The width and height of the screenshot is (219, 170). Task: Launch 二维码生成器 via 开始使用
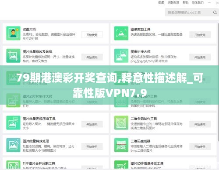pyautogui.click(x=200, y=146)
